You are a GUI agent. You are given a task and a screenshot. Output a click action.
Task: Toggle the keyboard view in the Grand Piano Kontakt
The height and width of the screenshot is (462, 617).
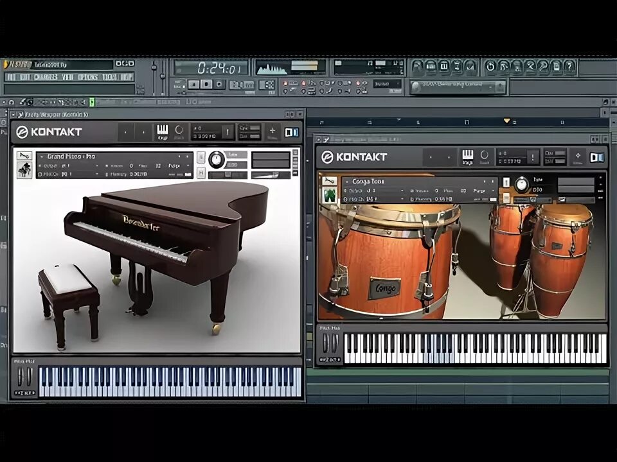(162, 132)
